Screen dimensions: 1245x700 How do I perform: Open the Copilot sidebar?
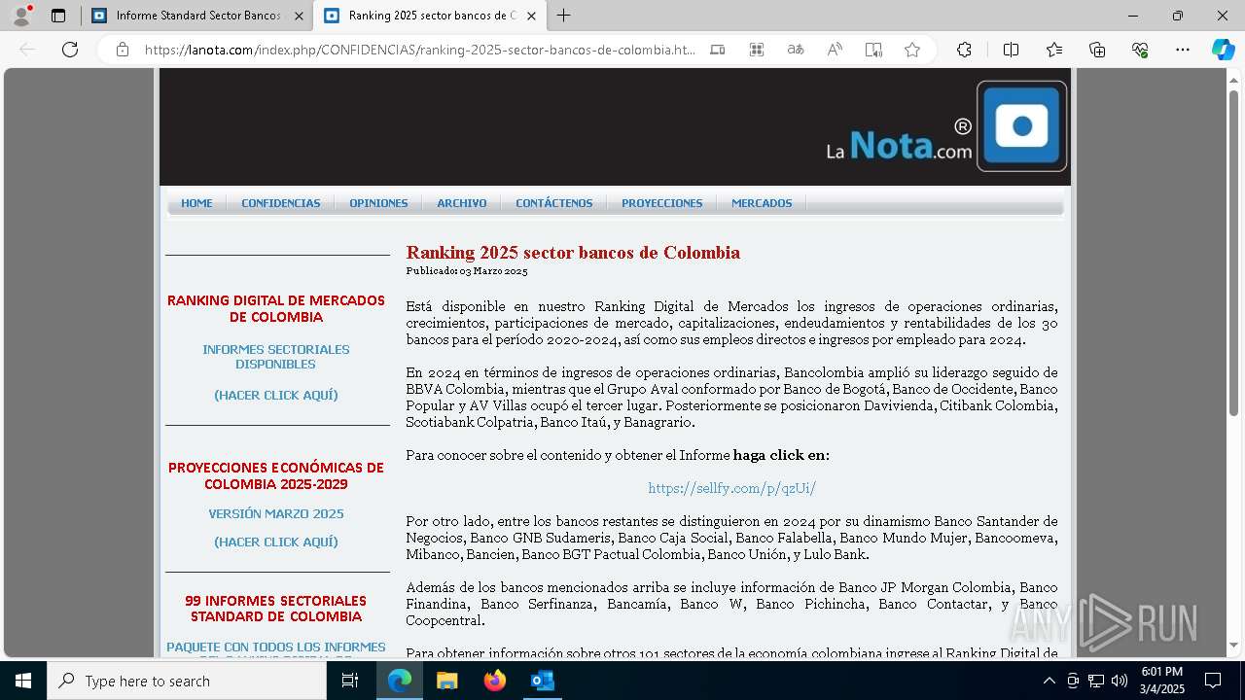pos(1223,50)
